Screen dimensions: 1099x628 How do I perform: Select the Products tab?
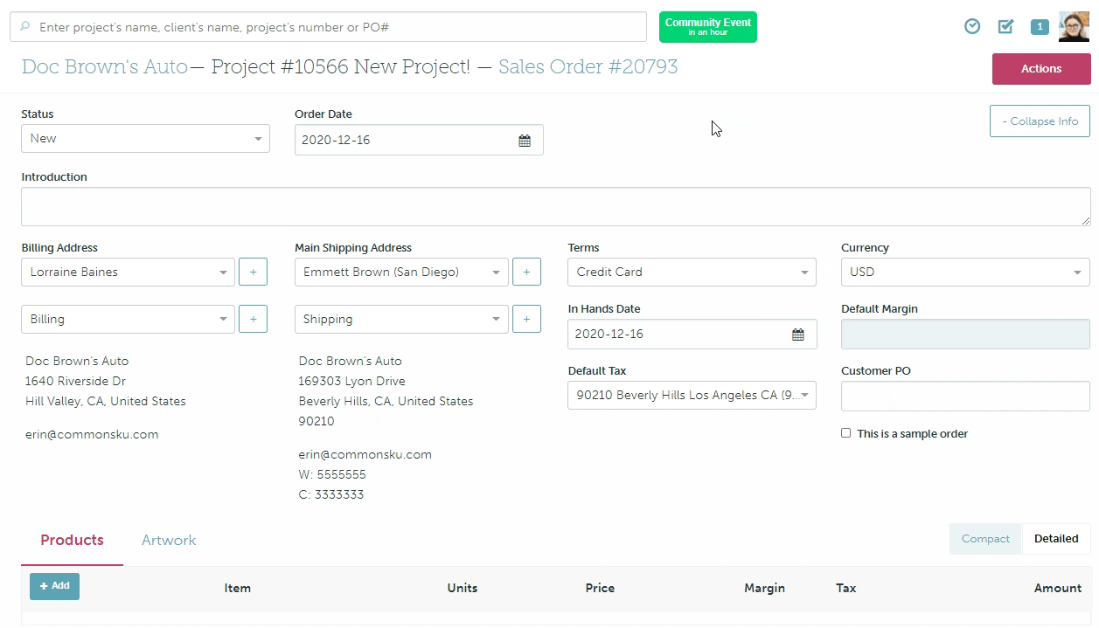(72, 541)
